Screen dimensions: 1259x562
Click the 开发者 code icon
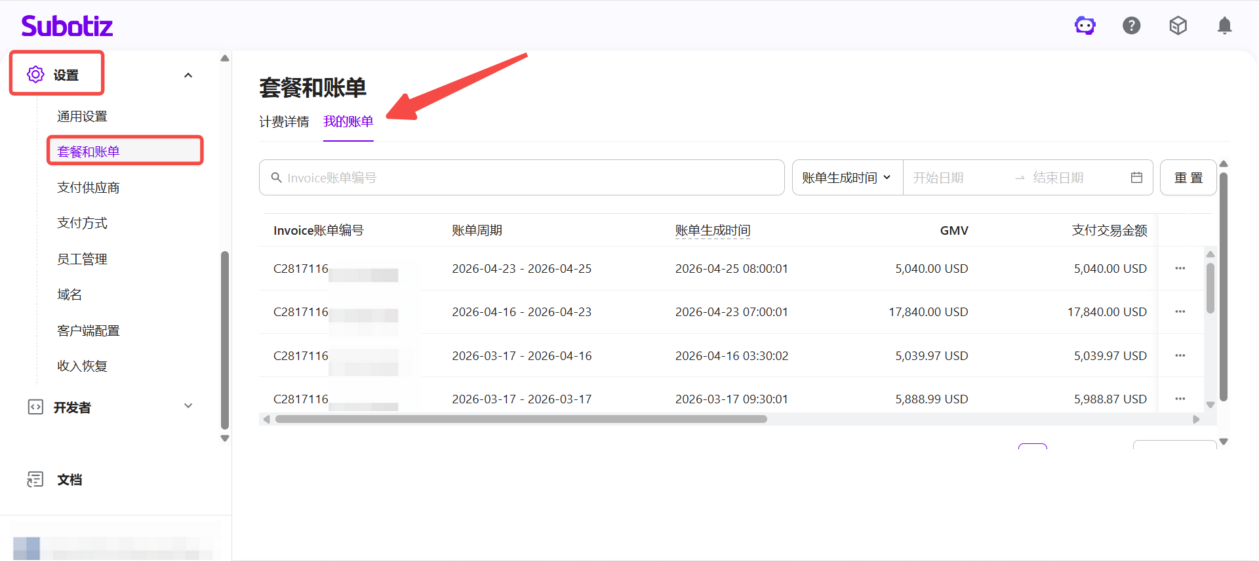(x=35, y=407)
